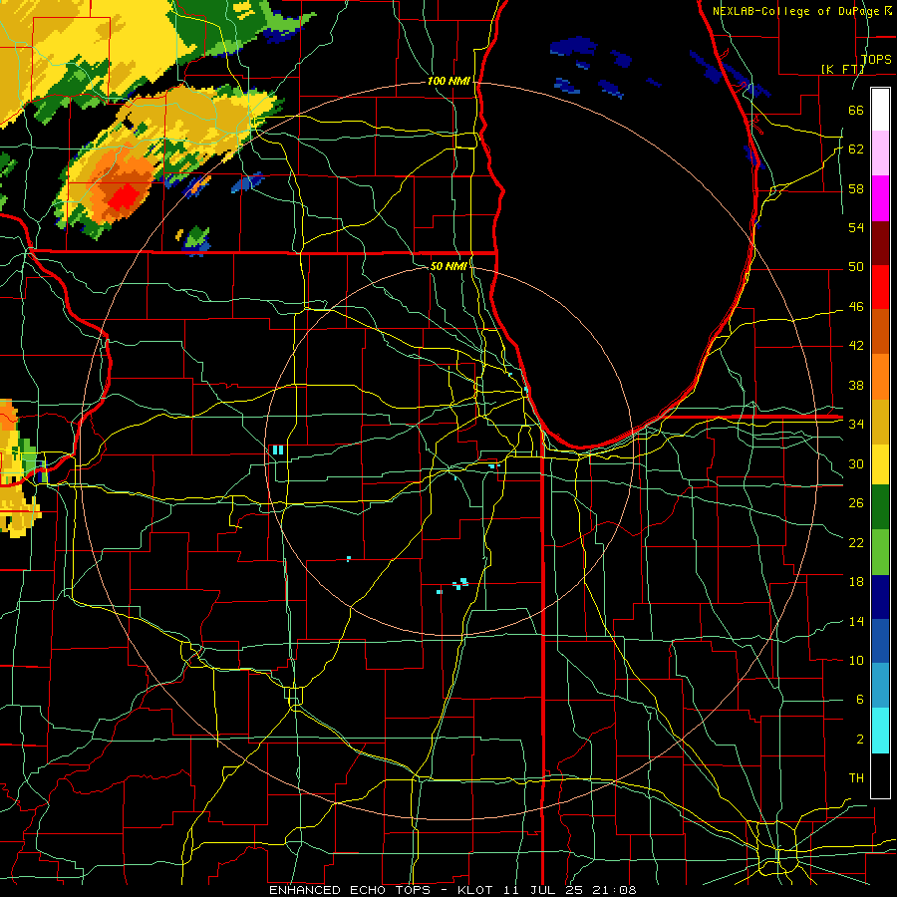Pick the dark maroon legend swatch
The width and height of the screenshot is (897, 897).
pyautogui.click(x=880, y=242)
